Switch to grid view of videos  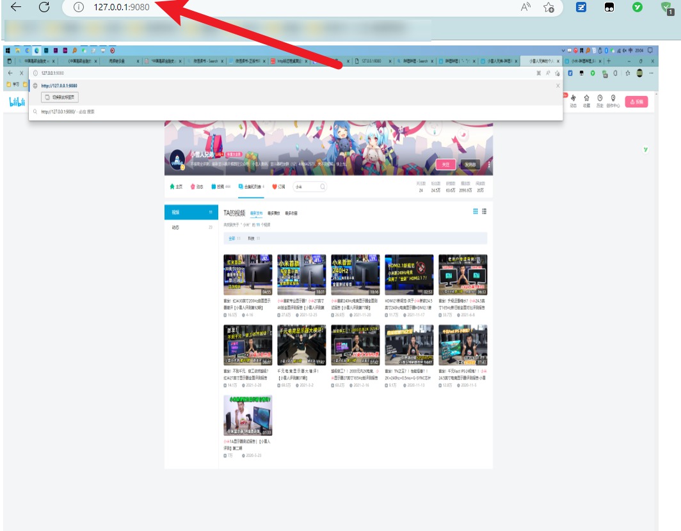point(475,211)
